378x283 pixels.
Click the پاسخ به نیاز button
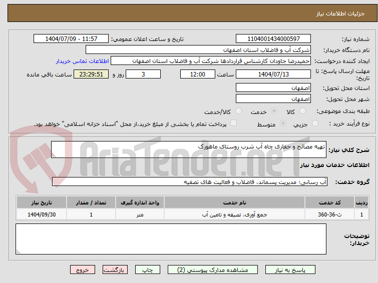(x=290, y=270)
